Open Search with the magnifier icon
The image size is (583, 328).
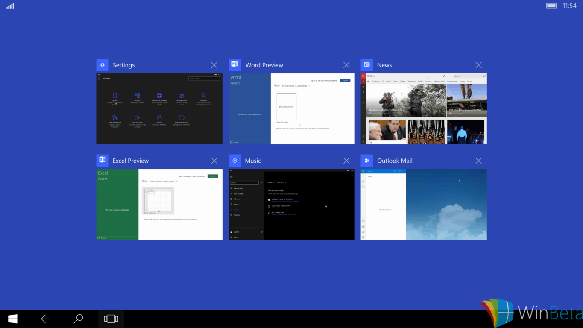tap(79, 319)
